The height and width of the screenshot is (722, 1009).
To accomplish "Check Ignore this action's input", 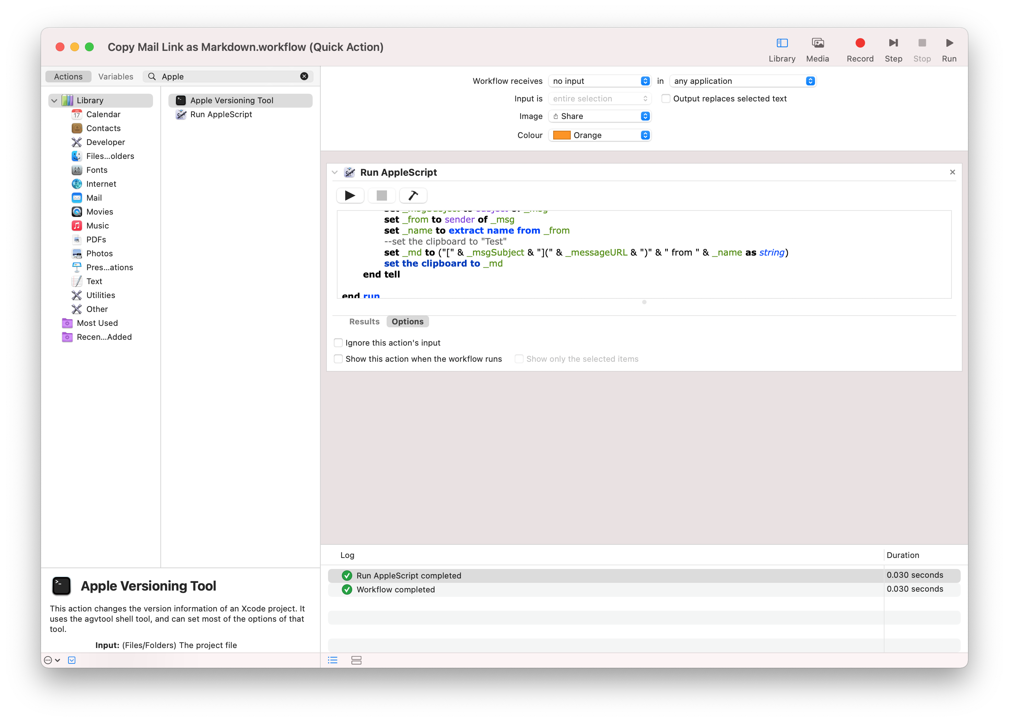I will pyautogui.click(x=338, y=343).
